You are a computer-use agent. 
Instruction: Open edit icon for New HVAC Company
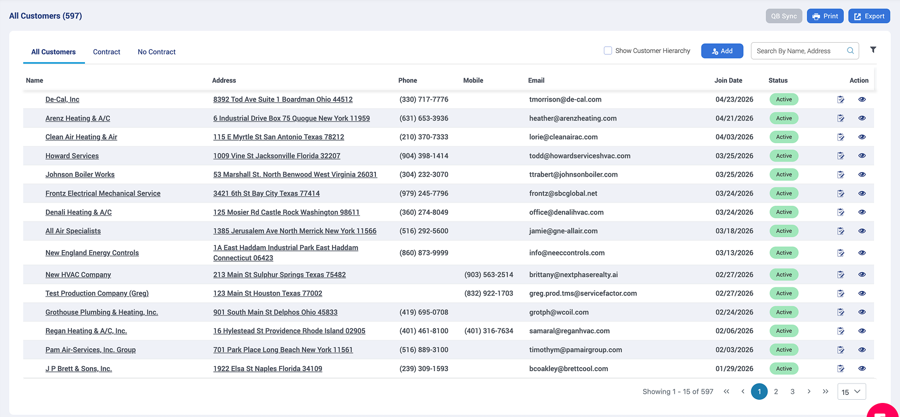tap(841, 274)
